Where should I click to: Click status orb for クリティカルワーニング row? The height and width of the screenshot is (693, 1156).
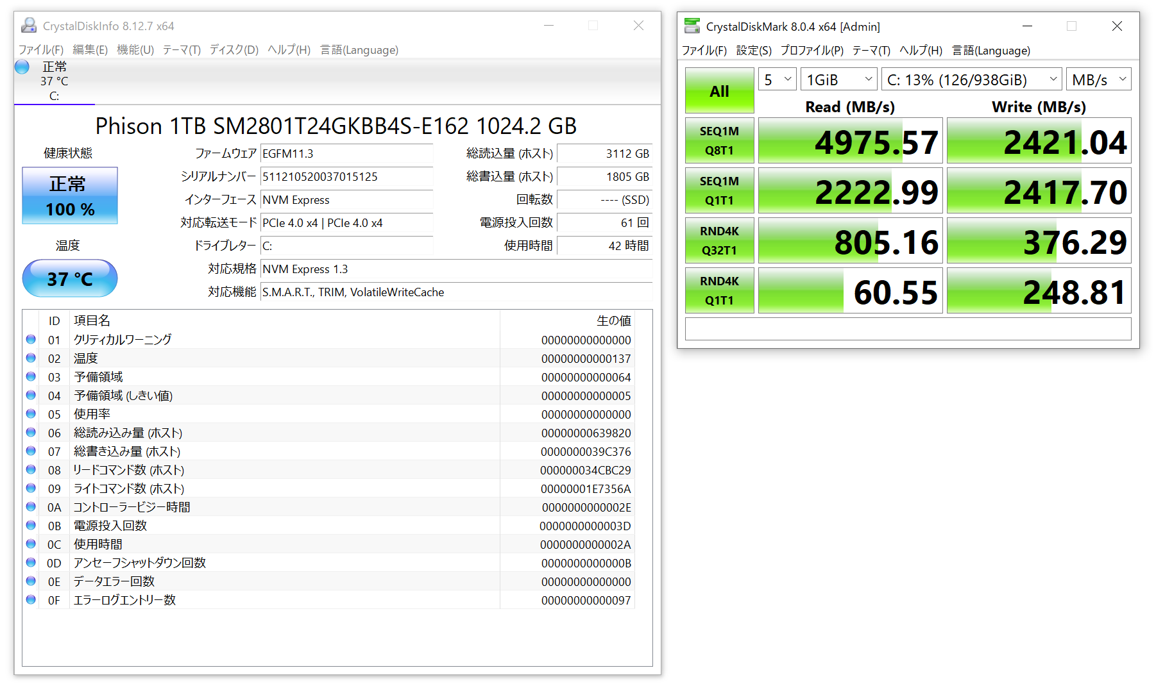31,339
